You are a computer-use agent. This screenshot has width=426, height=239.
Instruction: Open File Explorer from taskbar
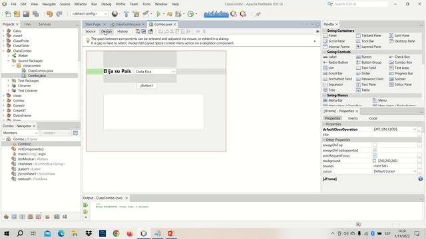pos(75,233)
